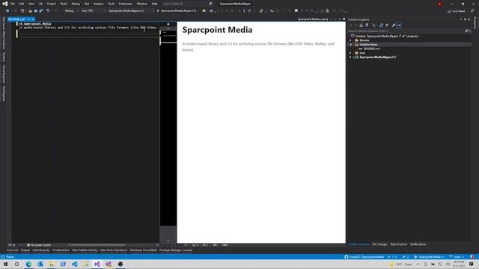Click the Search Solution Explorer field
479x269 pixels.
[406, 31]
